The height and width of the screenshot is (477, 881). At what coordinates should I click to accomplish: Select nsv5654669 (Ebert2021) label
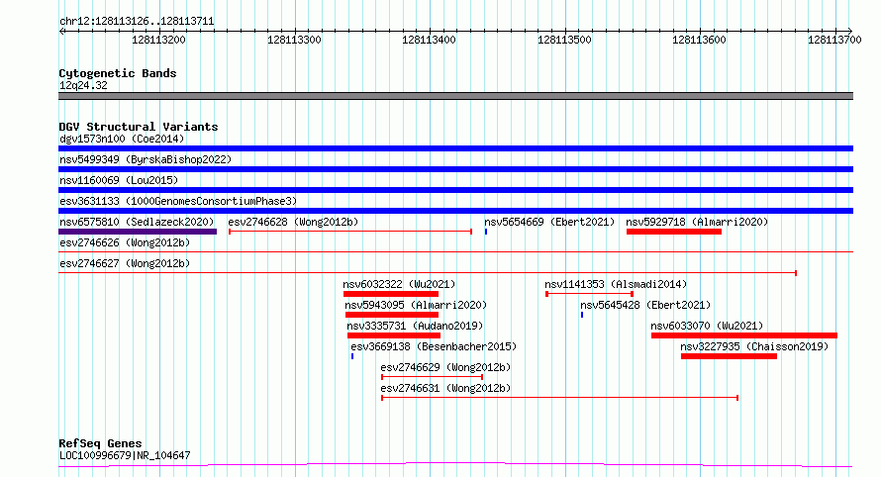(549, 222)
